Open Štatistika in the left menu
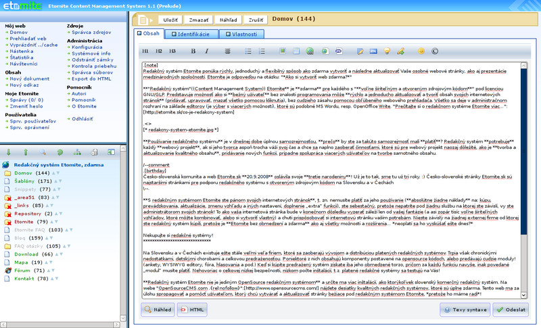The height and width of the screenshot is (328, 541). tap(22, 57)
